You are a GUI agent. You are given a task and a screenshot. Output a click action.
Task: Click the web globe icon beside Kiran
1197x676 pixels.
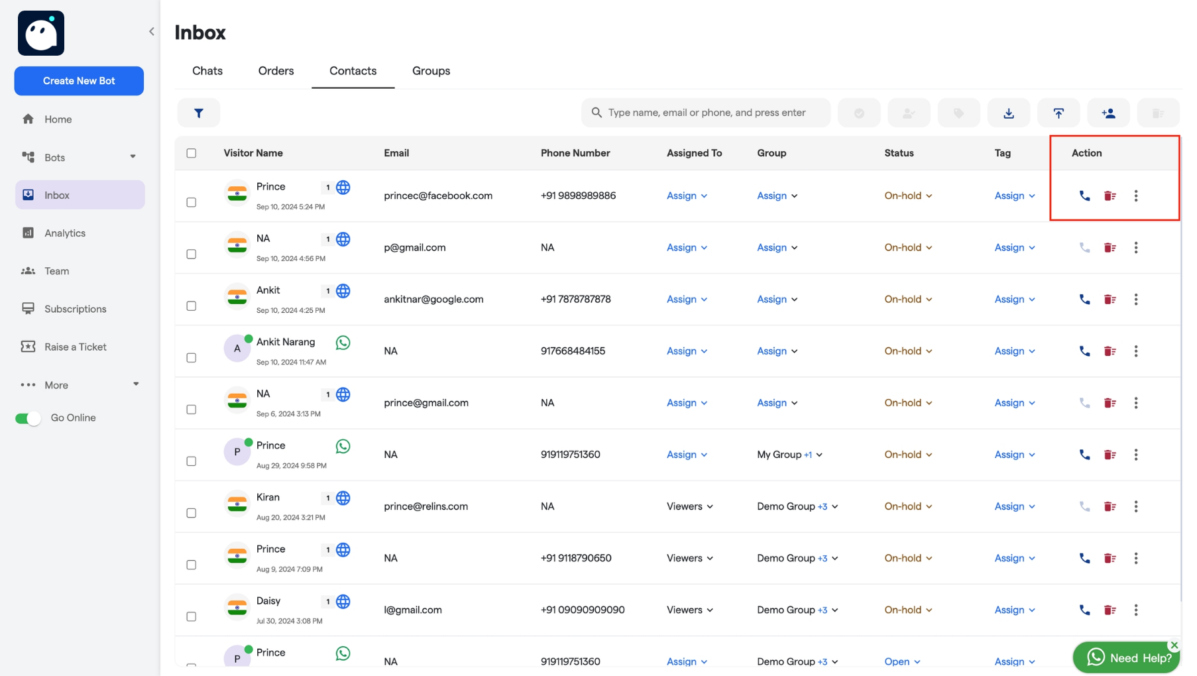click(x=343, y=498)
